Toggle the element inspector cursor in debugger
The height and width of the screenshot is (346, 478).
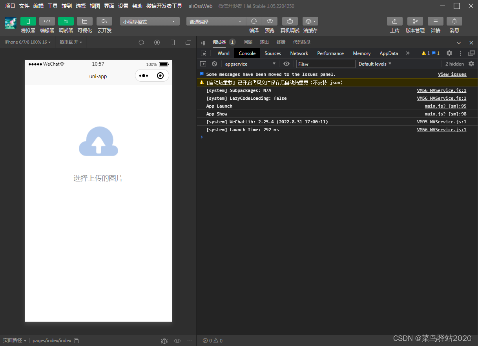click(x=203, y=53)
